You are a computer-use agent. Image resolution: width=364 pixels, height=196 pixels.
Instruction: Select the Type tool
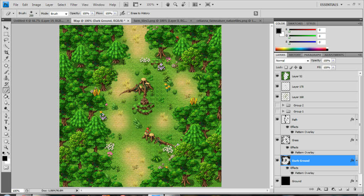[x=6, y=122]
